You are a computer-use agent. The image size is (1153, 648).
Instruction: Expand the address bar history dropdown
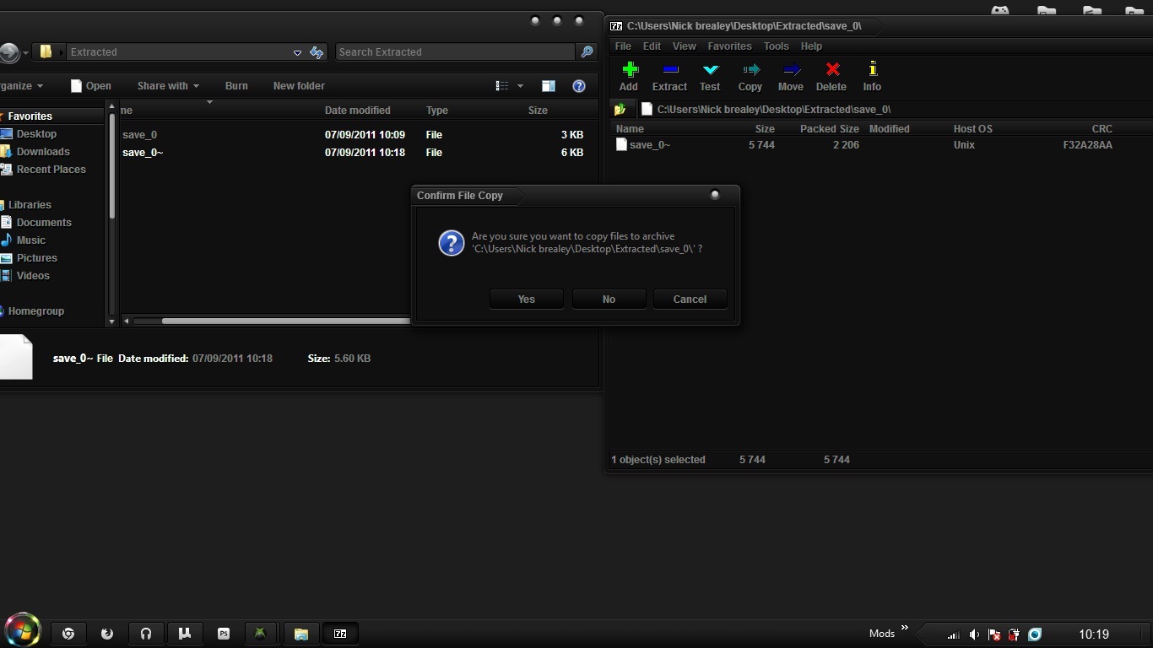(297, 52)
